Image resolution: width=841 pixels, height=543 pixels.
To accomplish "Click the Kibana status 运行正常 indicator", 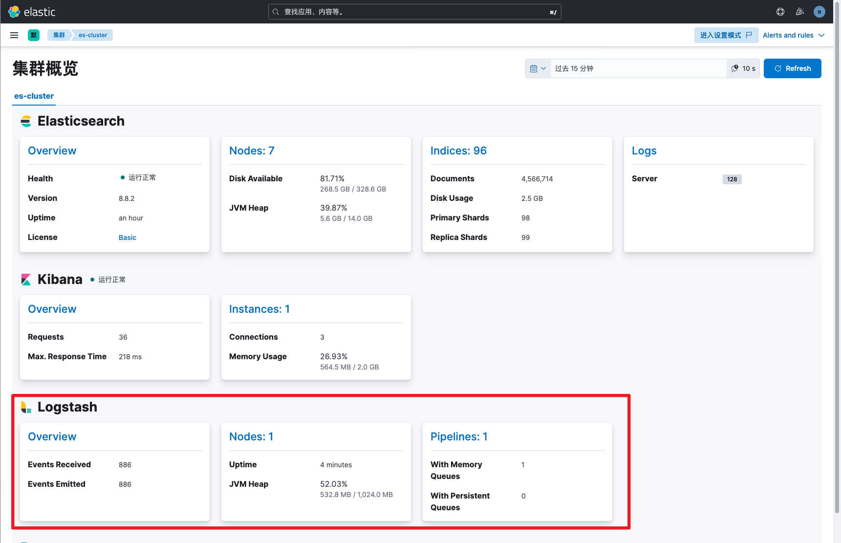I will click(108, 280).
